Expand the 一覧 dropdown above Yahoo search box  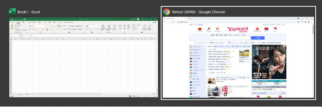click(243, 35)
